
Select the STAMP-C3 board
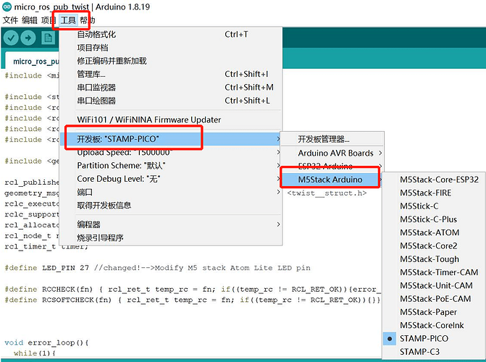[x=434, y=352]
